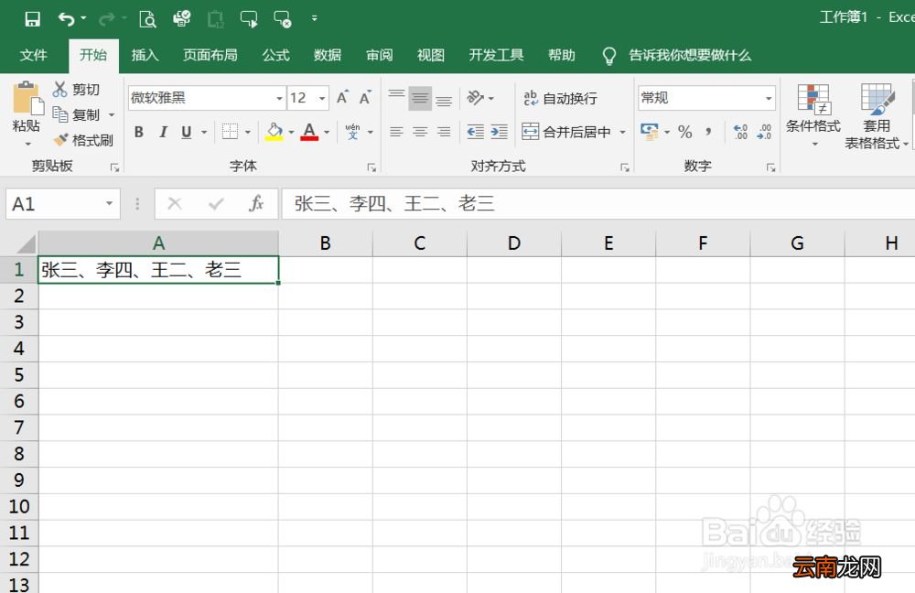Open alignment dialog launcher in 对齐方式 group

coord(624,167)
